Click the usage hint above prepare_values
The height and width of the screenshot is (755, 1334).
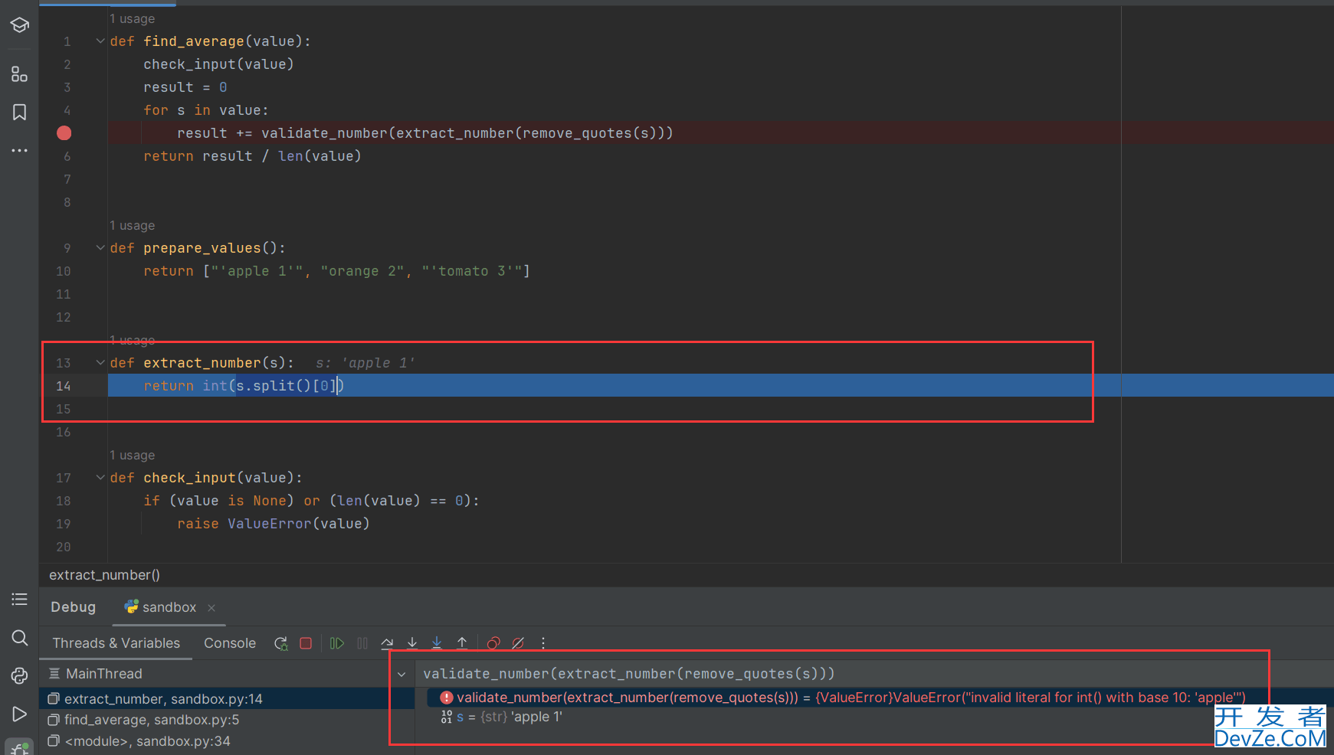[x=132, y=225]
